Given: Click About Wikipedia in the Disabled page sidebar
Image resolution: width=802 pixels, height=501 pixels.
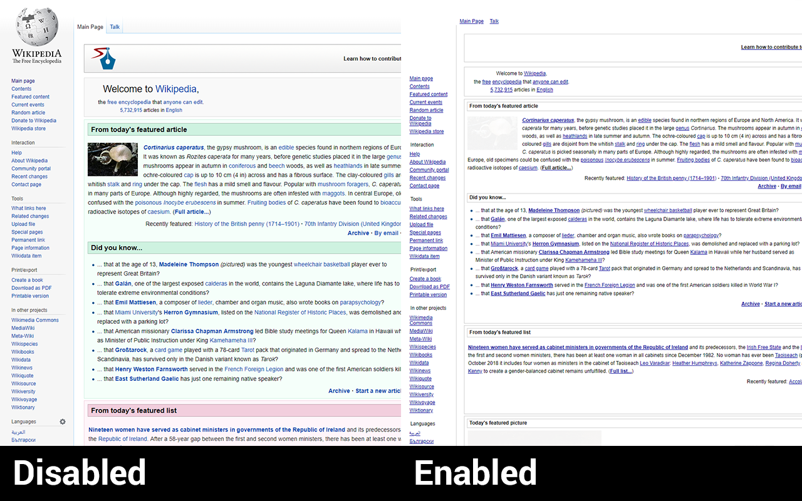Looking at the screenshot, I should coord(29,160).
